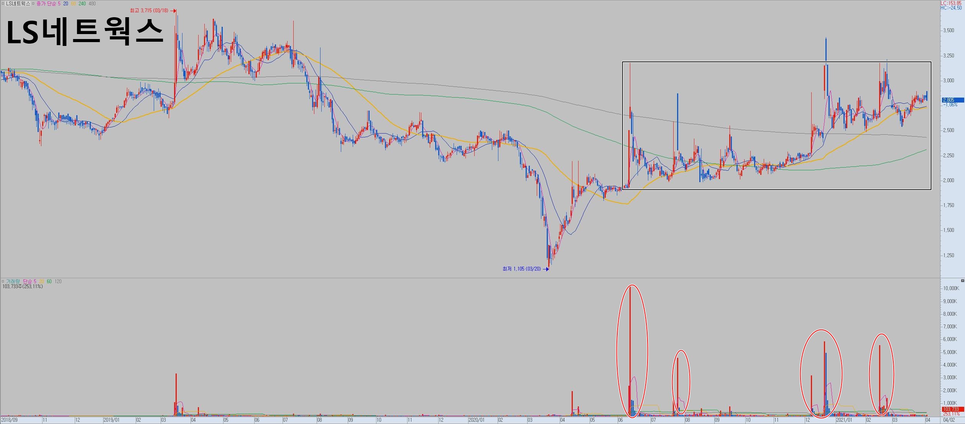The image size is (965, 424).
Task: Select the volume 단순 5 moving average legend
Action: click(30, 281)
